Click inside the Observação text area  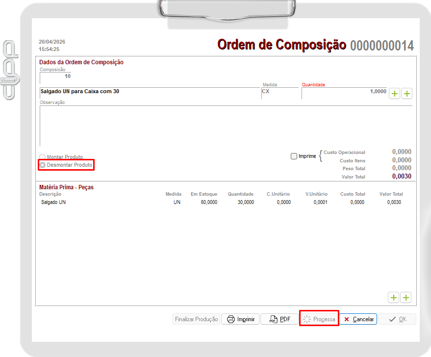tap(226, 126)
